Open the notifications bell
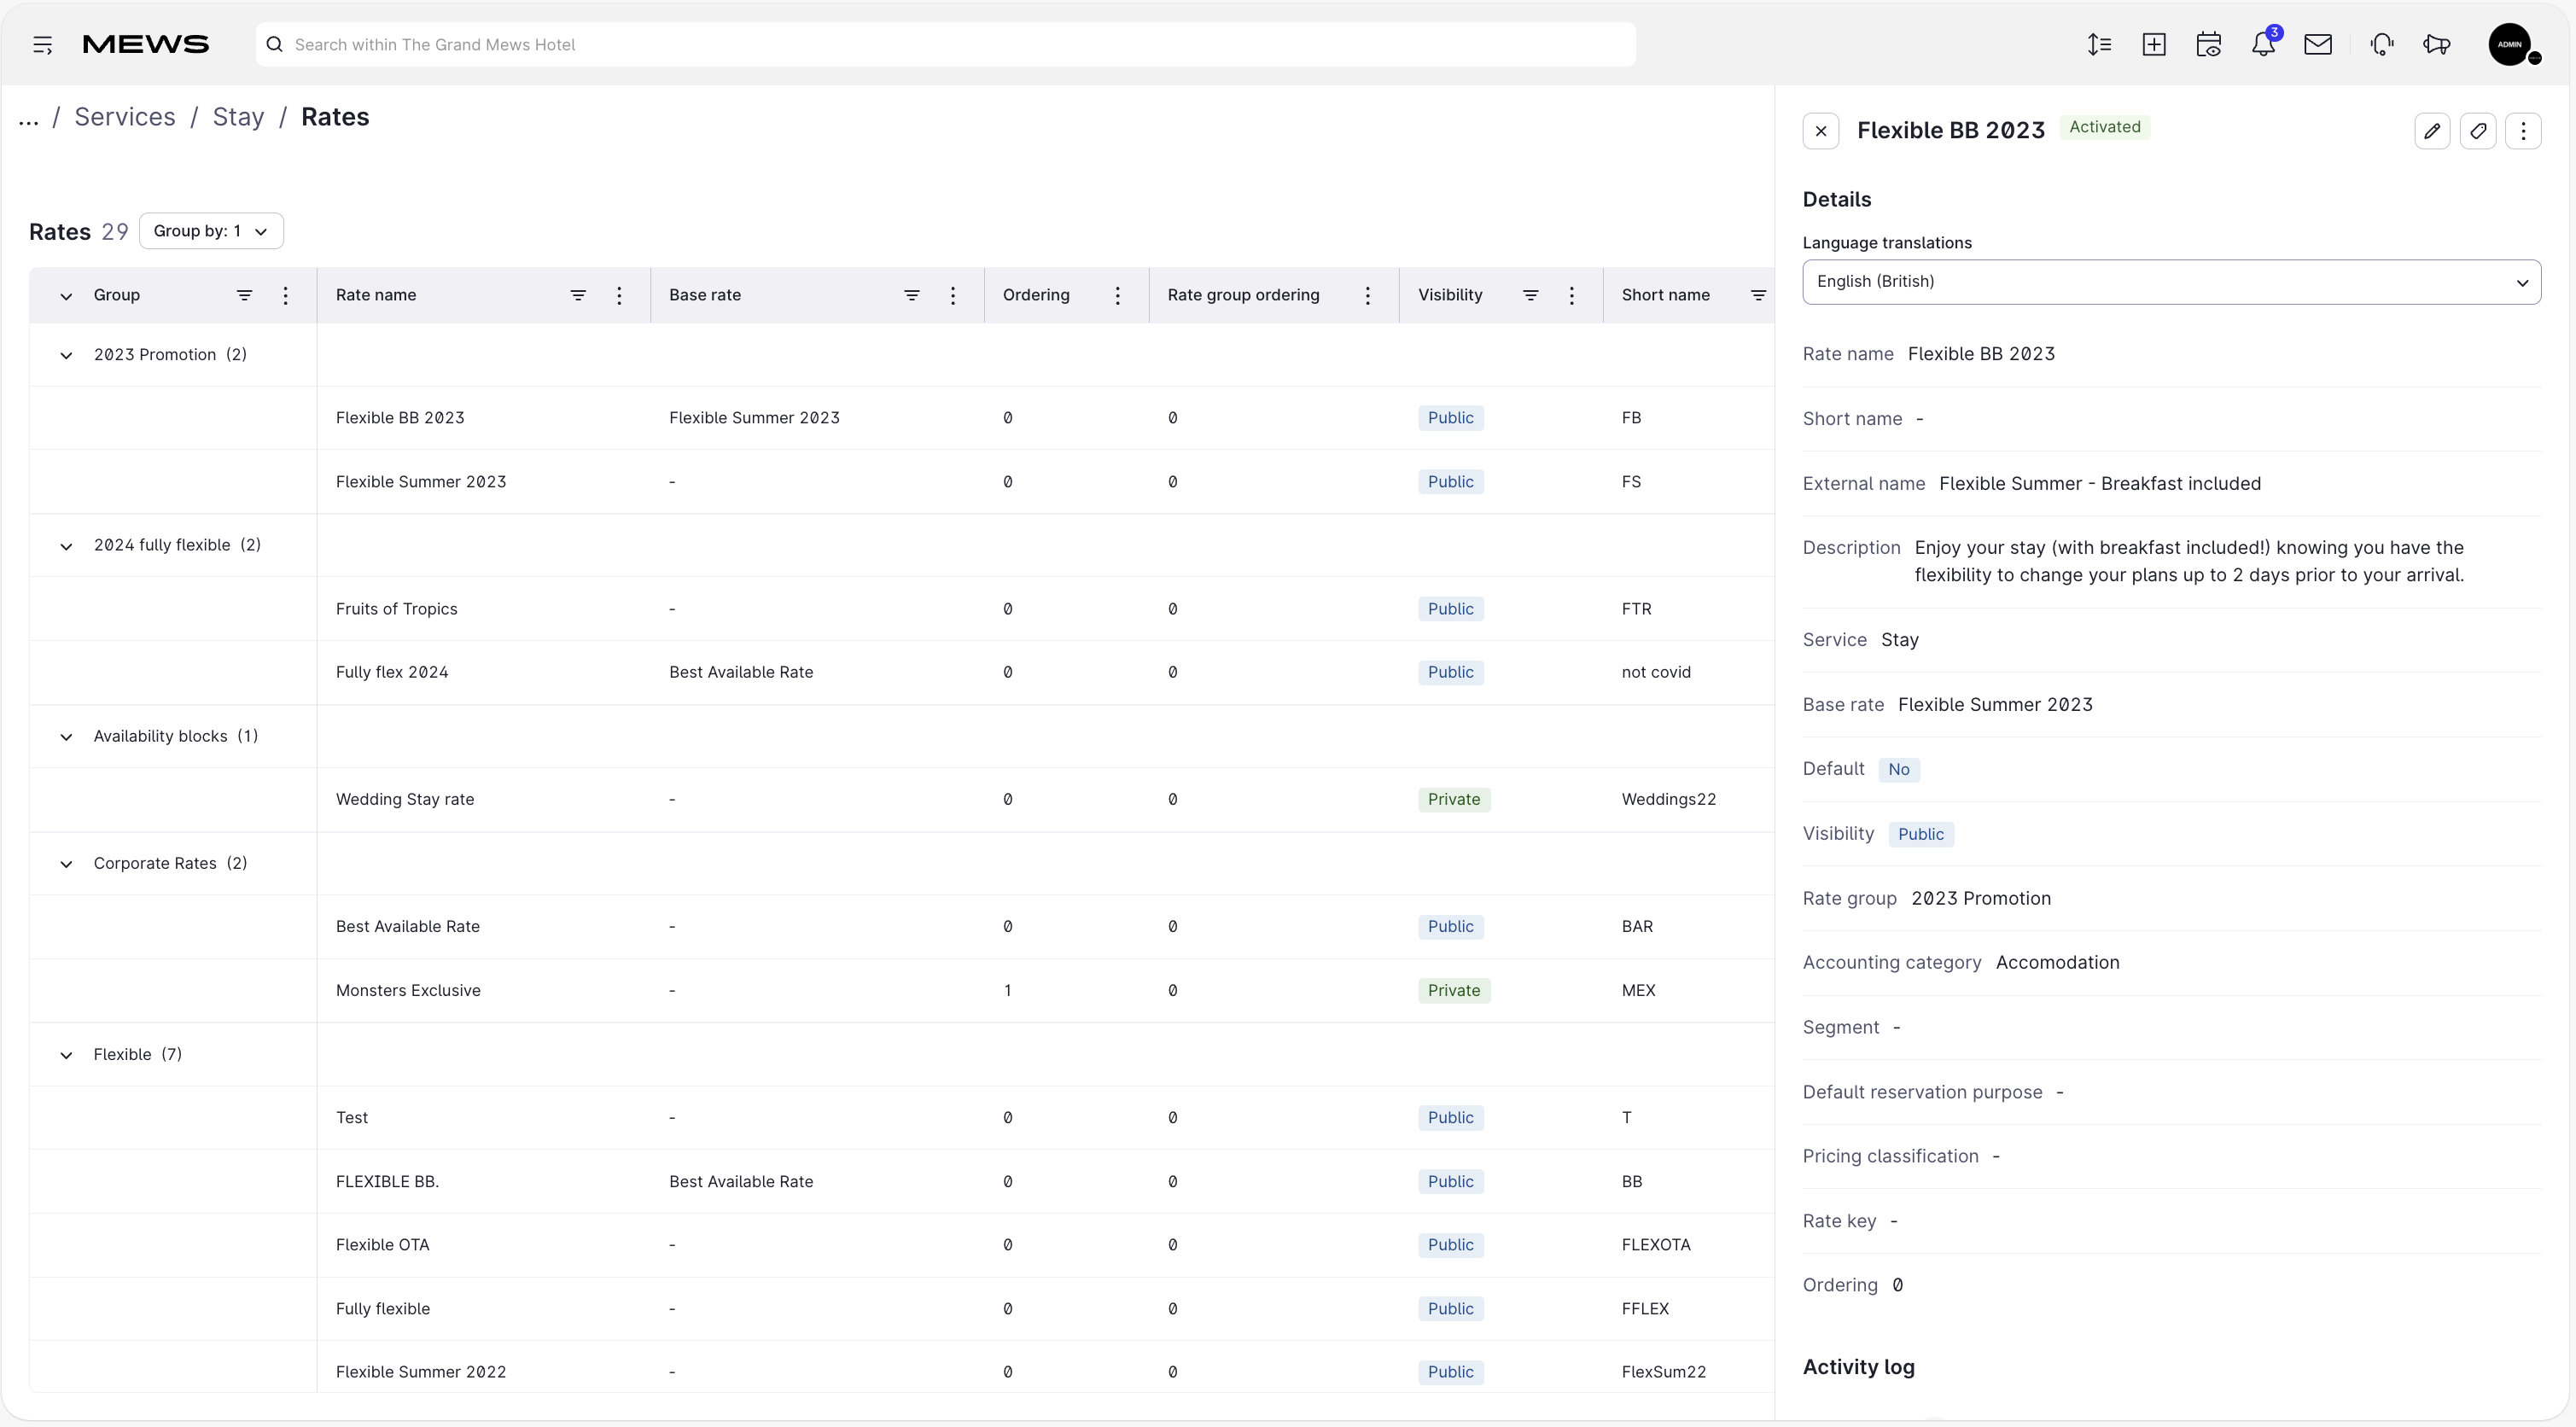2576x1427 pixels. point(2264,45)
